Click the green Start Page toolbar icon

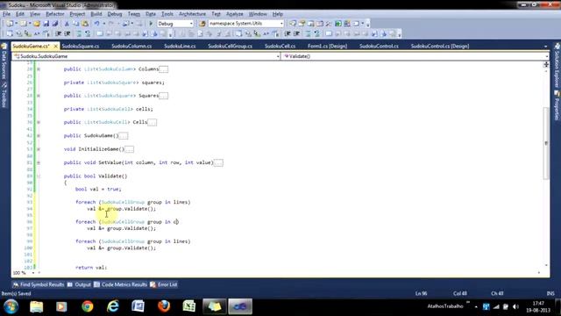(338, 24)
